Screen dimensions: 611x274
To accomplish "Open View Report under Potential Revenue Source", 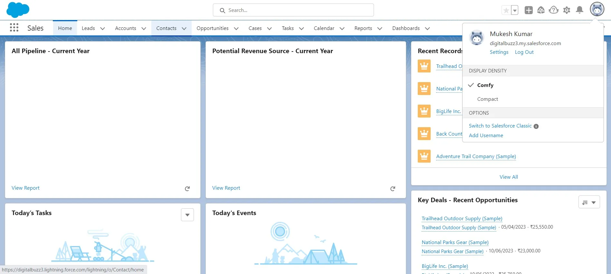I will [226, 188].
